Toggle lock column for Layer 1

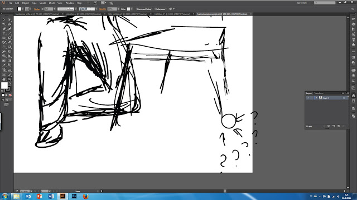point(312,98)
